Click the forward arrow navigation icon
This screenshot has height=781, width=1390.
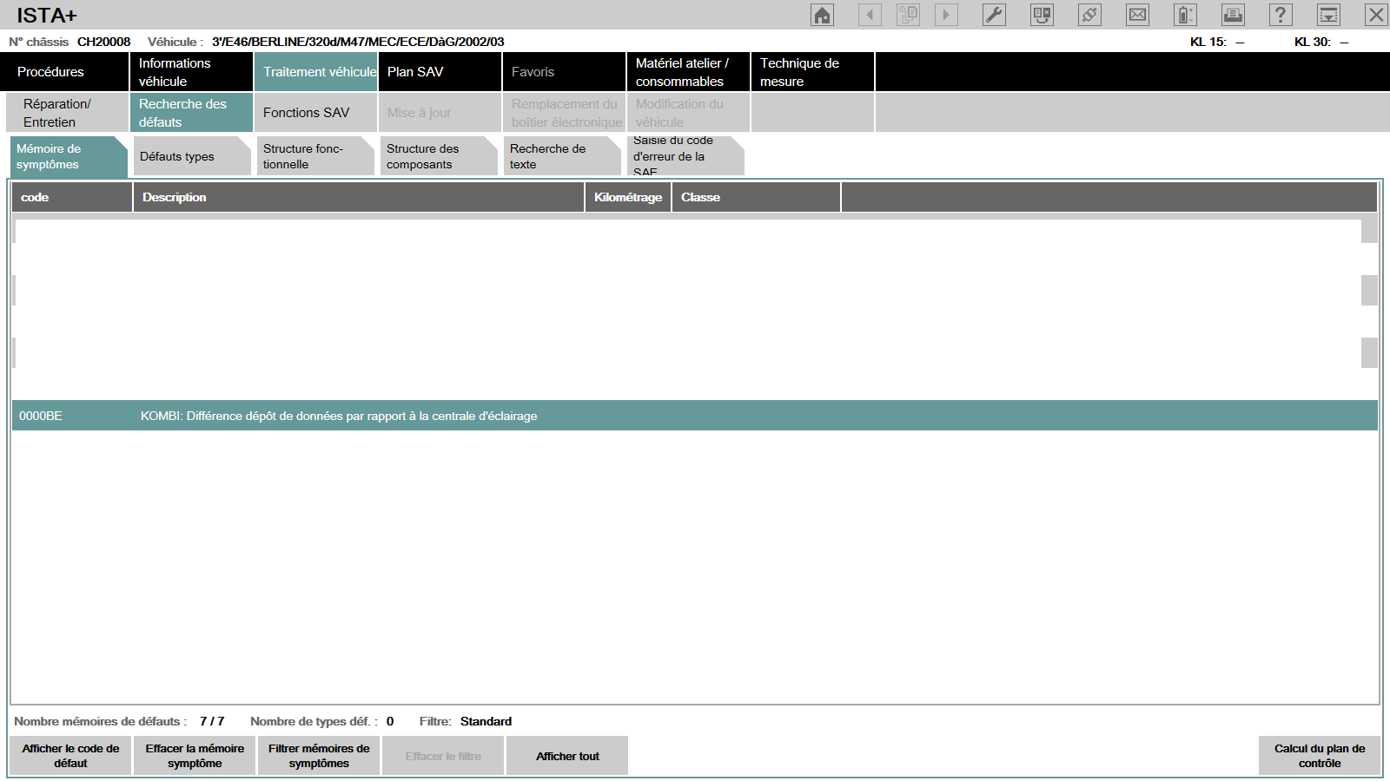[x=946, y=15]
